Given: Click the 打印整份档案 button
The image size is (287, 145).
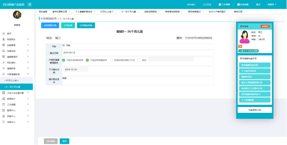Looking at the screenshot, I should [86, 26].
